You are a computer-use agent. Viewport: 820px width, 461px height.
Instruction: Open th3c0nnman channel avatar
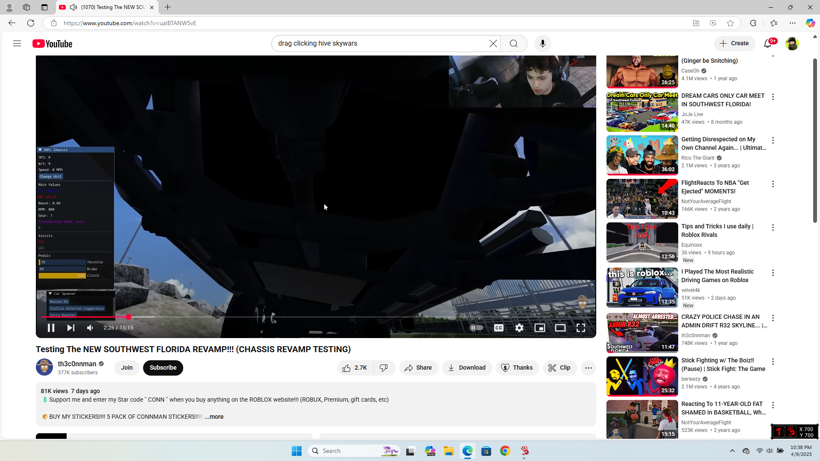click(44, 367)
